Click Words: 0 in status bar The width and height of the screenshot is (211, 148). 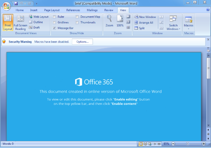tap(8, 144)
